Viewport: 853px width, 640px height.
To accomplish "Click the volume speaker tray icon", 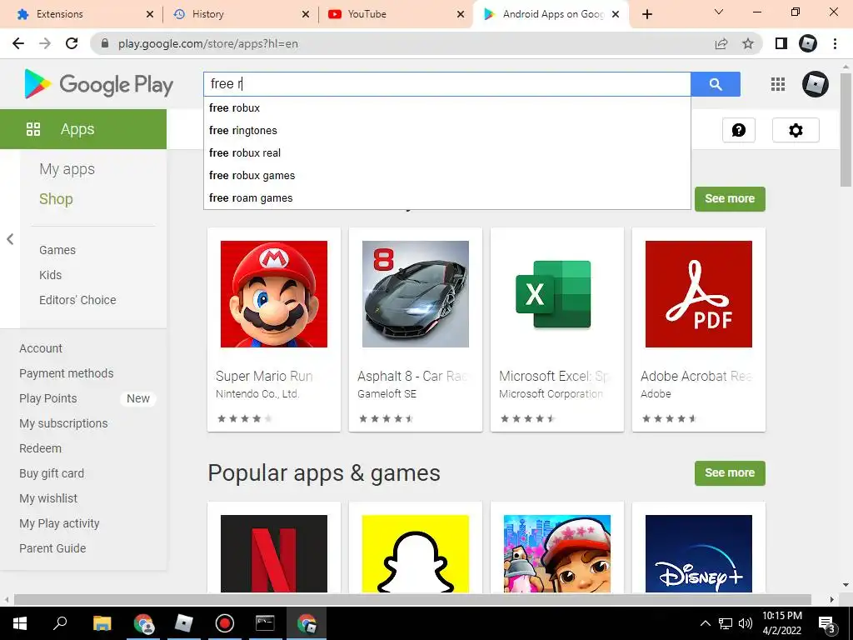I will 746,623.
